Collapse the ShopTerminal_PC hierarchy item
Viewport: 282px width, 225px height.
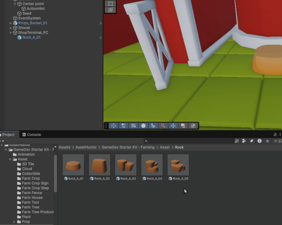tap(11, 33)
